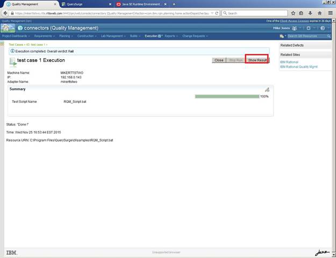Click the Close button
The height and width of the screenshot is (258, 336).
pos(219,60)
